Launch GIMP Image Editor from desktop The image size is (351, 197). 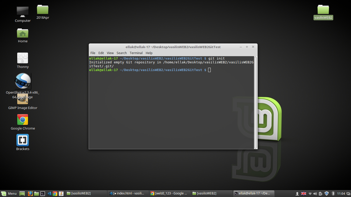(22, 102)
